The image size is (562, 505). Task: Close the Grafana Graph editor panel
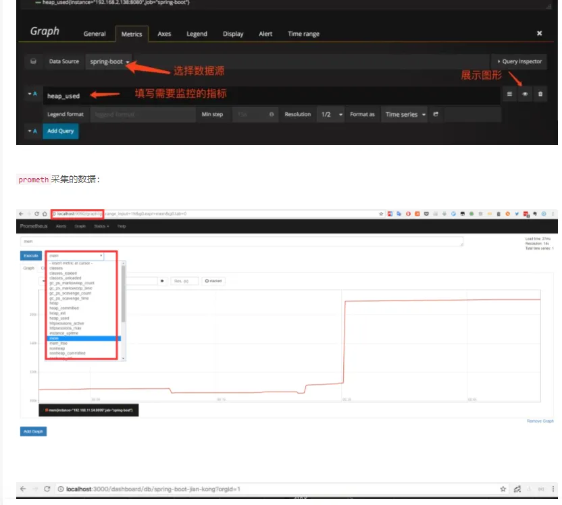tap(539, 33)
